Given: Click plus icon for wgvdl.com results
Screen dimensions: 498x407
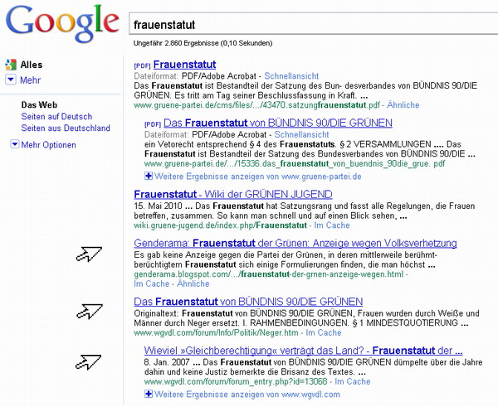Looking at the screenshot, I should 148,395.
